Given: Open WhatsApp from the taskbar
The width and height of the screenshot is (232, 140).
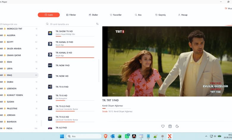Looking at the screenshot, I should pos(127,136).
